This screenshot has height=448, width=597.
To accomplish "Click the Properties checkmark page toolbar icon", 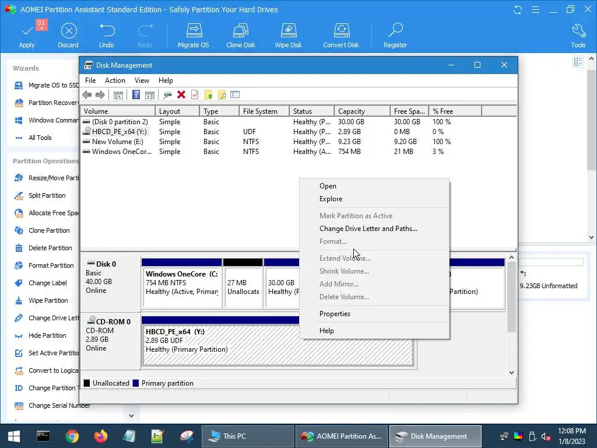I will [x=195, y=95].
